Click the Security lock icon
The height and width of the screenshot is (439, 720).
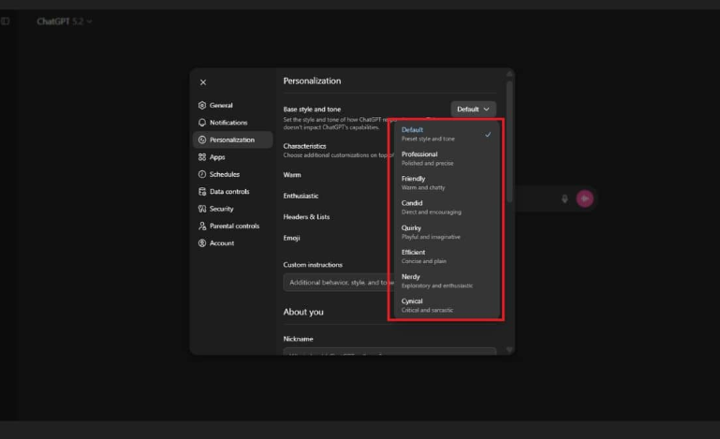202,209
